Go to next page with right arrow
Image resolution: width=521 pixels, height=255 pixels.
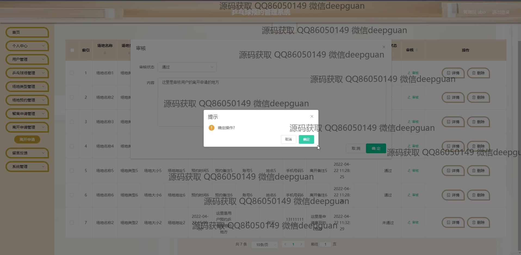[301, 244]
